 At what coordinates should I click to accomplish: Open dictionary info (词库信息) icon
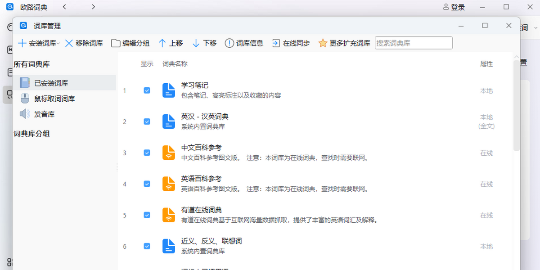pos(229,43)
